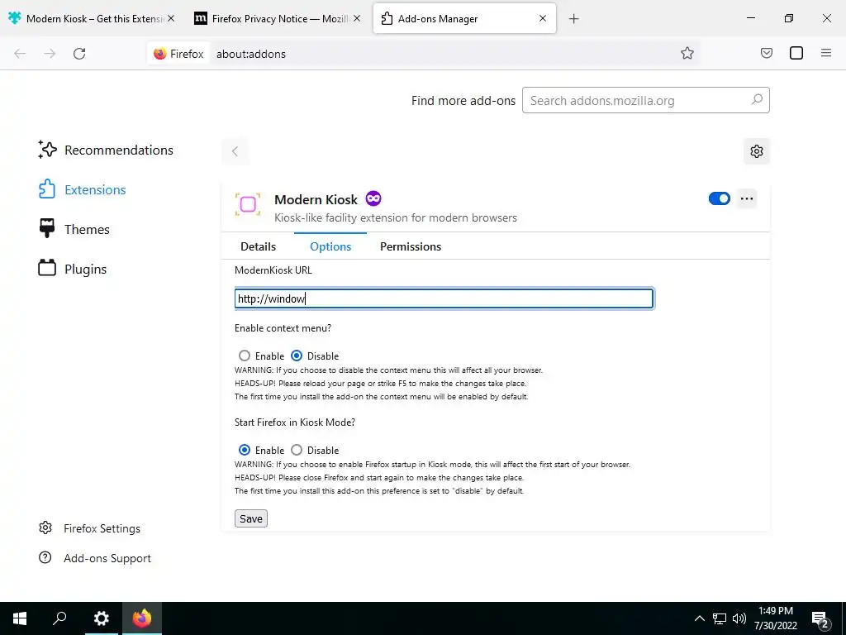846x635 pixels.
Task: Select Disable for Kiosk Mode startup
Action: (297, 450)
